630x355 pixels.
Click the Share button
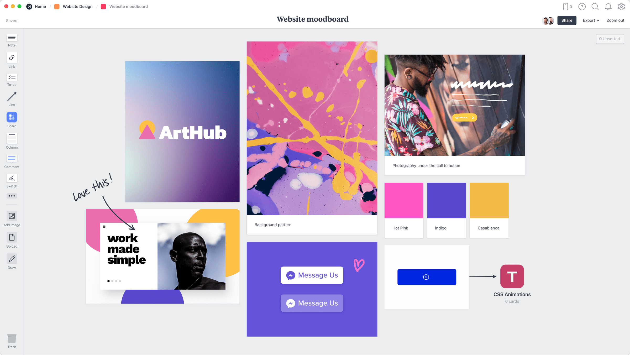pyautogui.click(x=567, y=20)
